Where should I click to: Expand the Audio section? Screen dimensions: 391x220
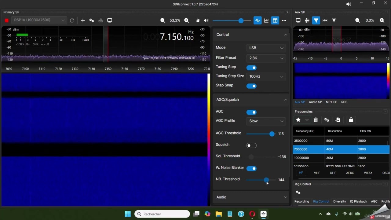(286, 197)
